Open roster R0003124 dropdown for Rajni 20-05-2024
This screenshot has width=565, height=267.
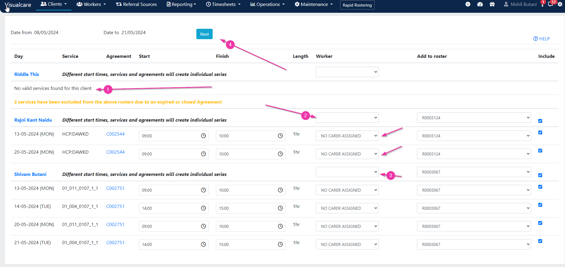(474, 154)
